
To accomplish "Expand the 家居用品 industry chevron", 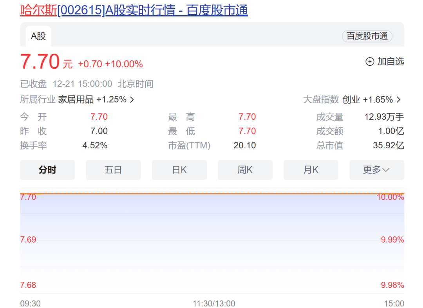I will (132, 100).
